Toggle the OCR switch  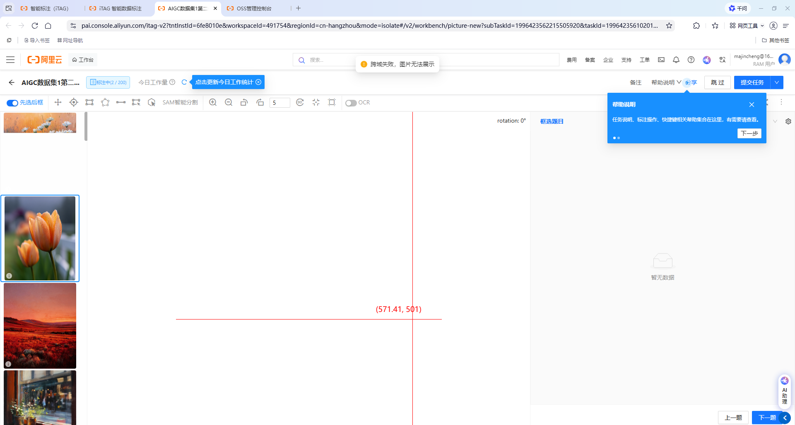click(x=351, y=103)
